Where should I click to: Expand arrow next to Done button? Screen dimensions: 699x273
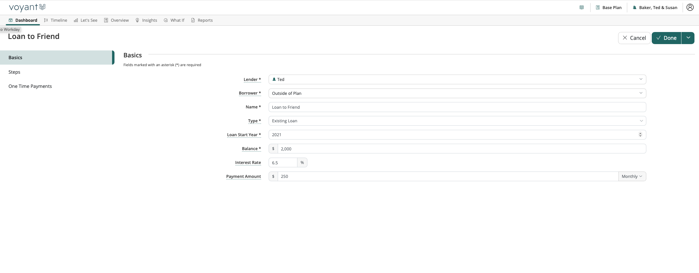[688, 38]
